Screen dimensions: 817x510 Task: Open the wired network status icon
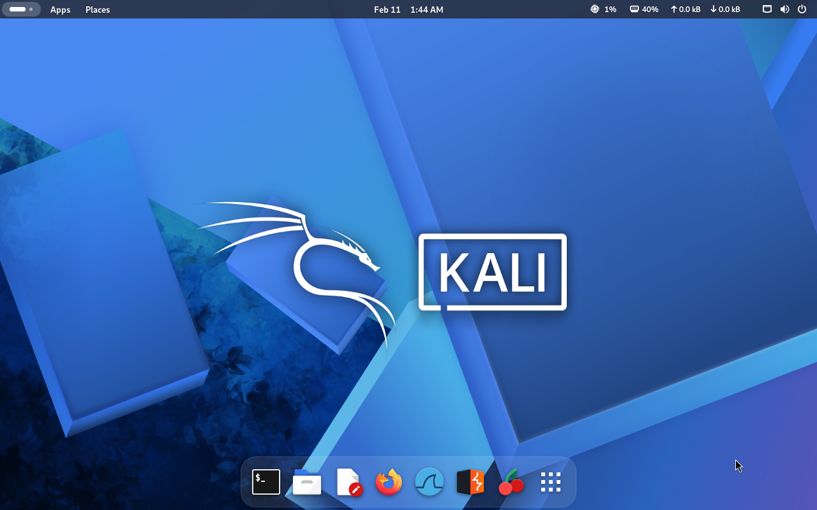767,10
